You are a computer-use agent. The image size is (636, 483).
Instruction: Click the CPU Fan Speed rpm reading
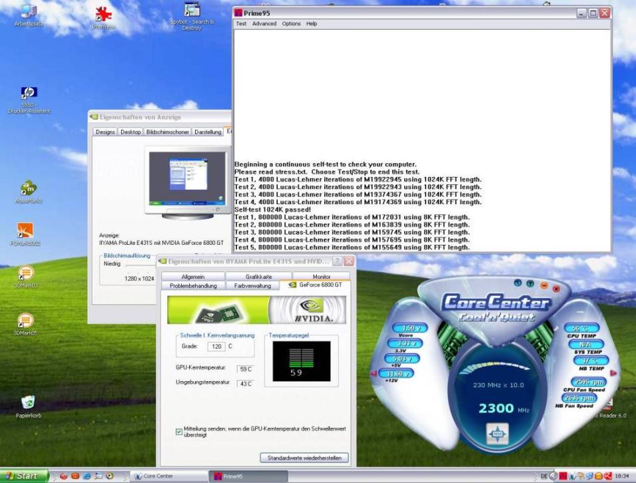point(589,382)
